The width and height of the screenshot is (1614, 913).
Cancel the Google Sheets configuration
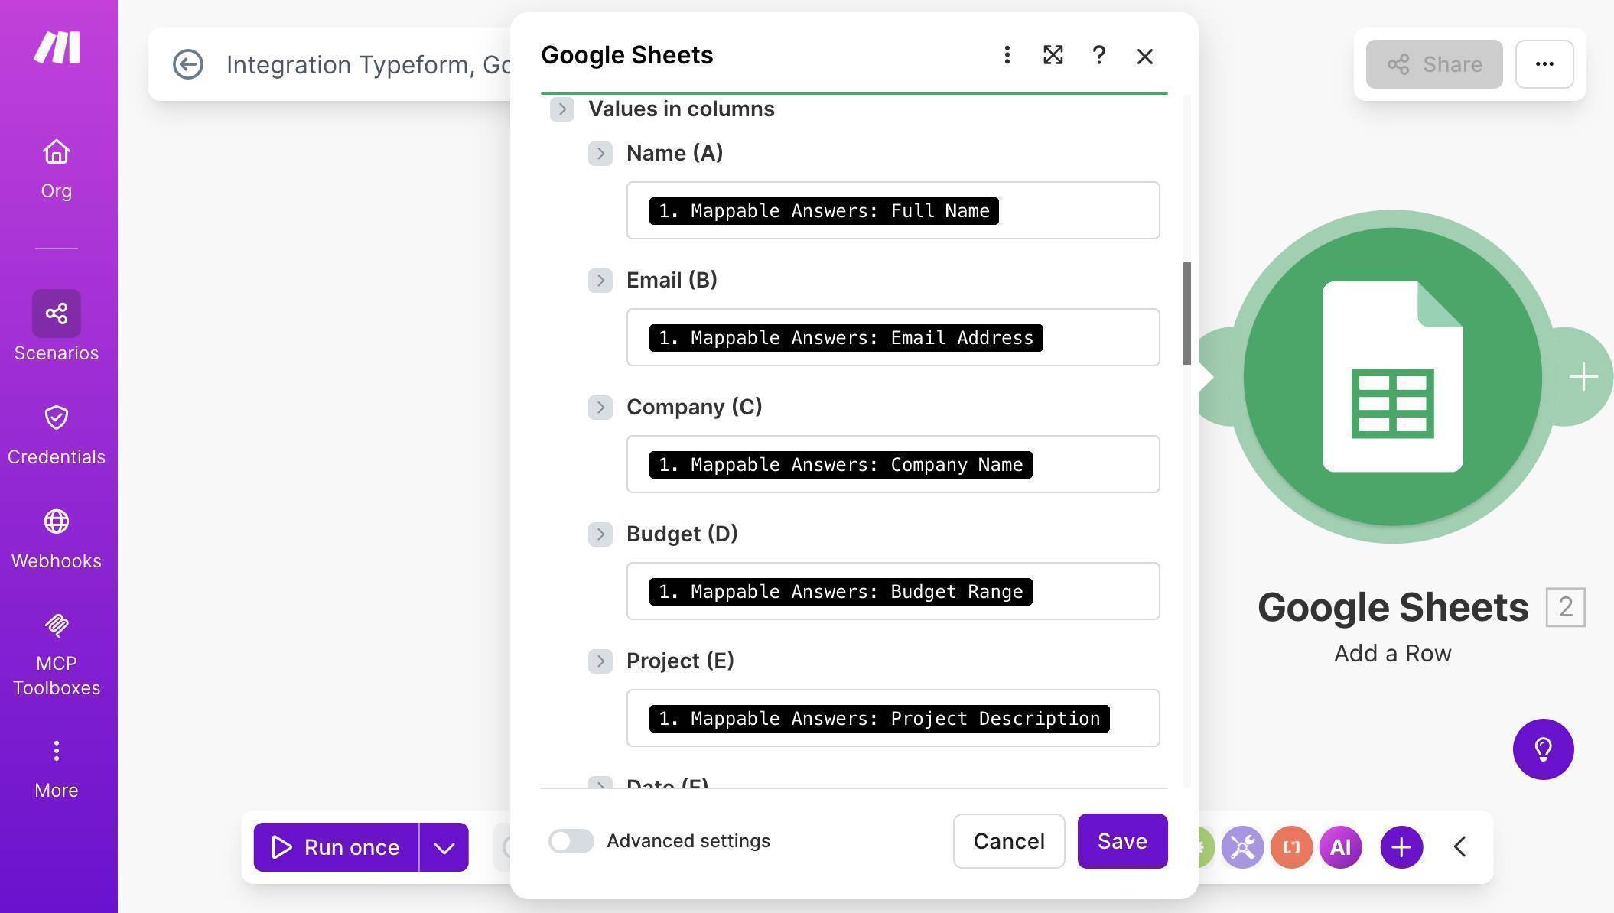point(1009,841)
